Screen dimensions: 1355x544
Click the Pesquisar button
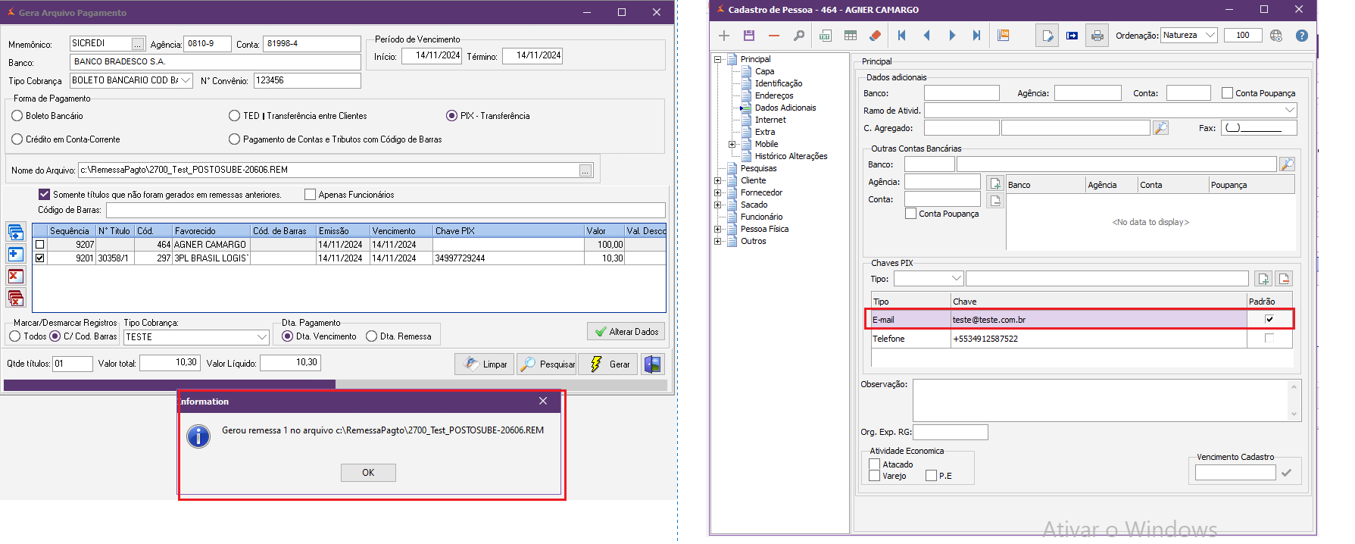[x=547, y=364]
